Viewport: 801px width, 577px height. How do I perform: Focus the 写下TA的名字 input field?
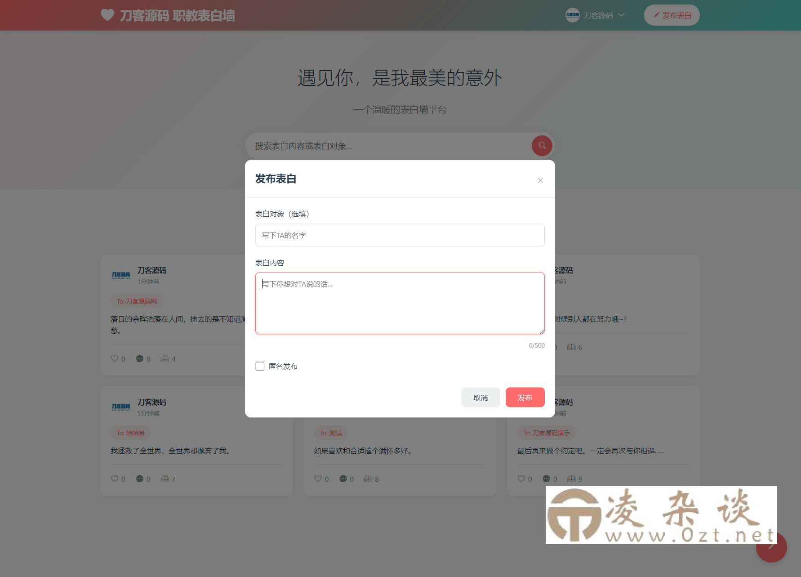click(x=400, y=235)
